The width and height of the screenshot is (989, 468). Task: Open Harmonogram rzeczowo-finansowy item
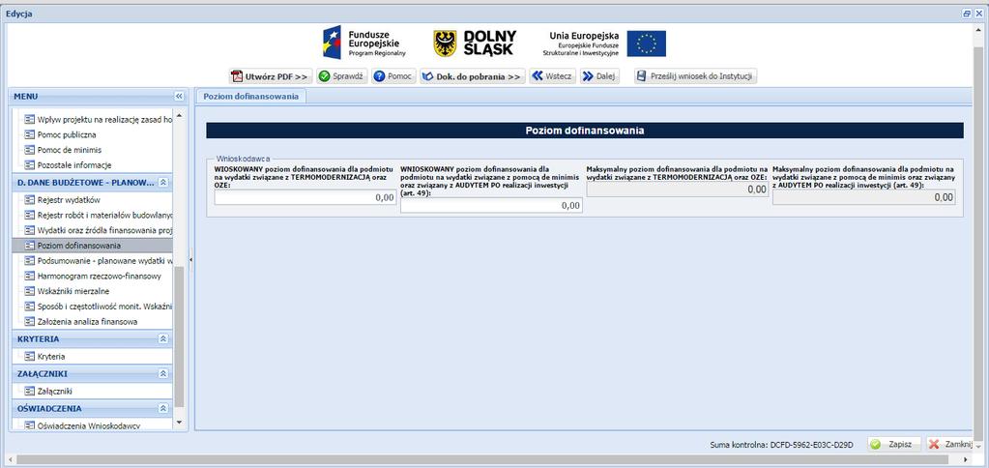pos(92,276)
